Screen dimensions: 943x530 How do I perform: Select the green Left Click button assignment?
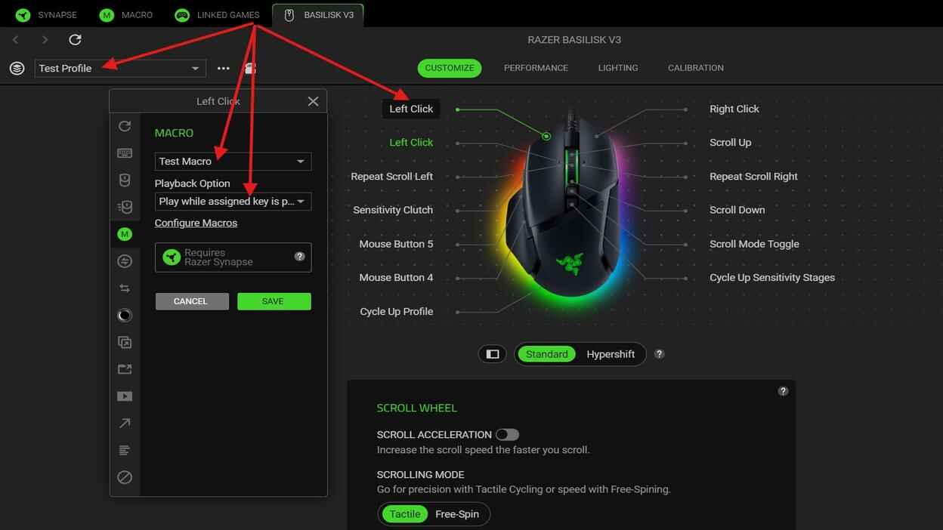point(411,143)
